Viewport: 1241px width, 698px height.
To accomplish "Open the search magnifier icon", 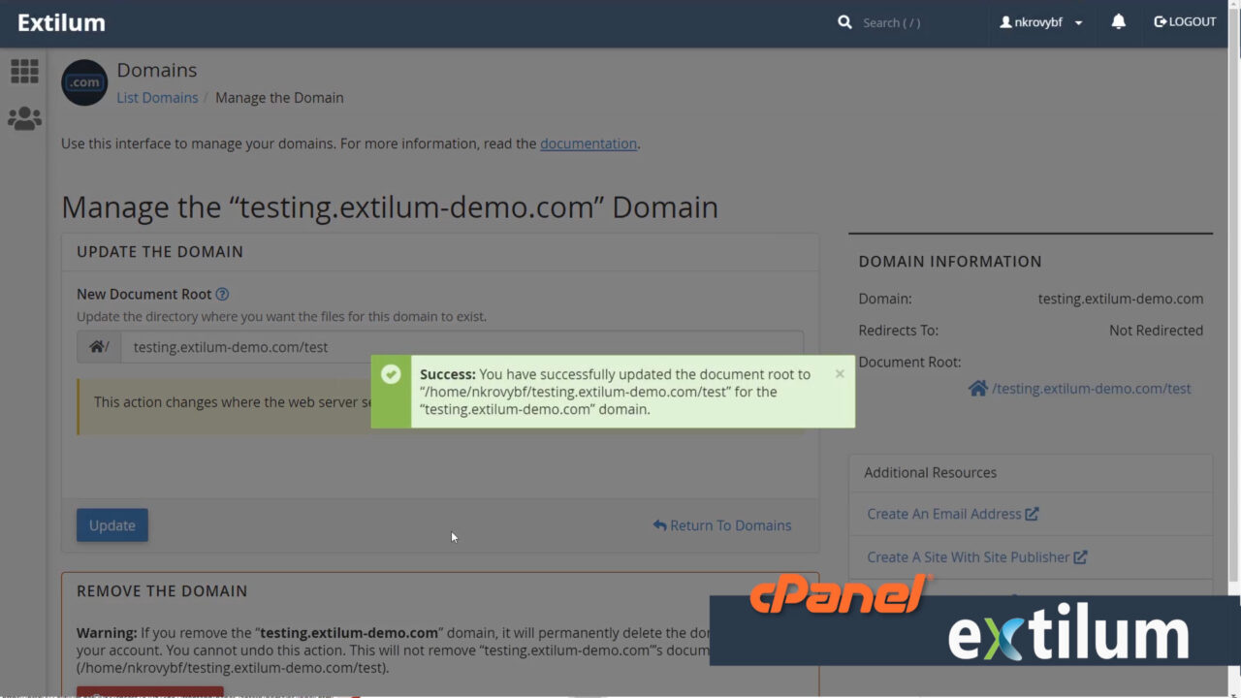I will pyautogui.click(x=843, y=21).
